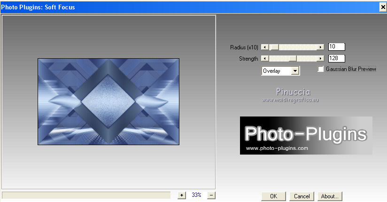The width and height of the screenshot is (387, 202).
Task: Click the Radius slider left arrow
Action: pyautogui.click(x=265, y=47)
